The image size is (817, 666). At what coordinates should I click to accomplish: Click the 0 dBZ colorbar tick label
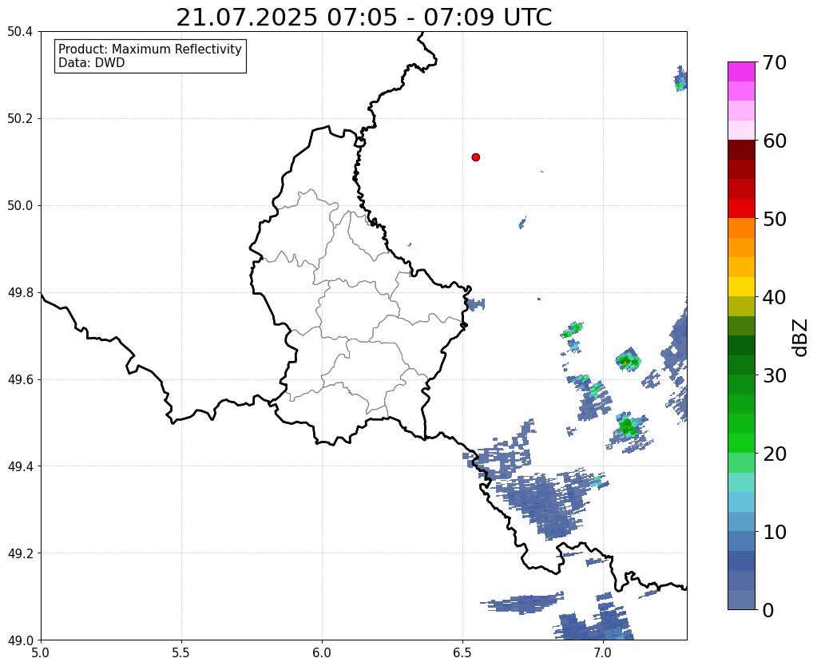point(768,610)
